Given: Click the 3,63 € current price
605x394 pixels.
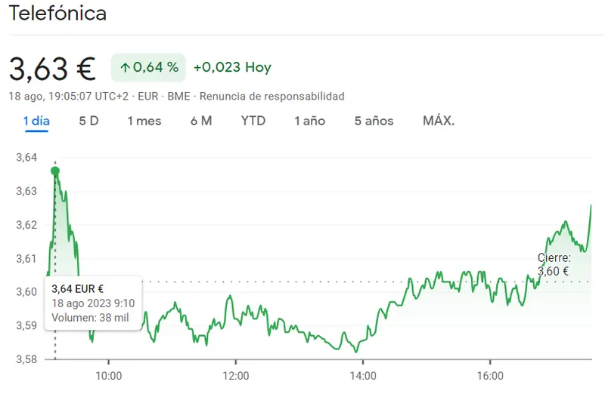Looking at the screenshot, I should coord(52,69).
